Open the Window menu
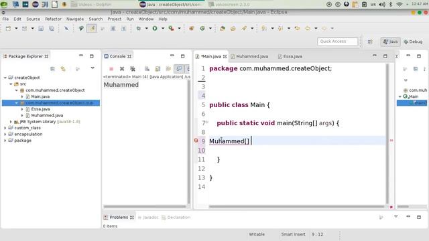This screenshot has width=429, height=241. pos(146,19)
